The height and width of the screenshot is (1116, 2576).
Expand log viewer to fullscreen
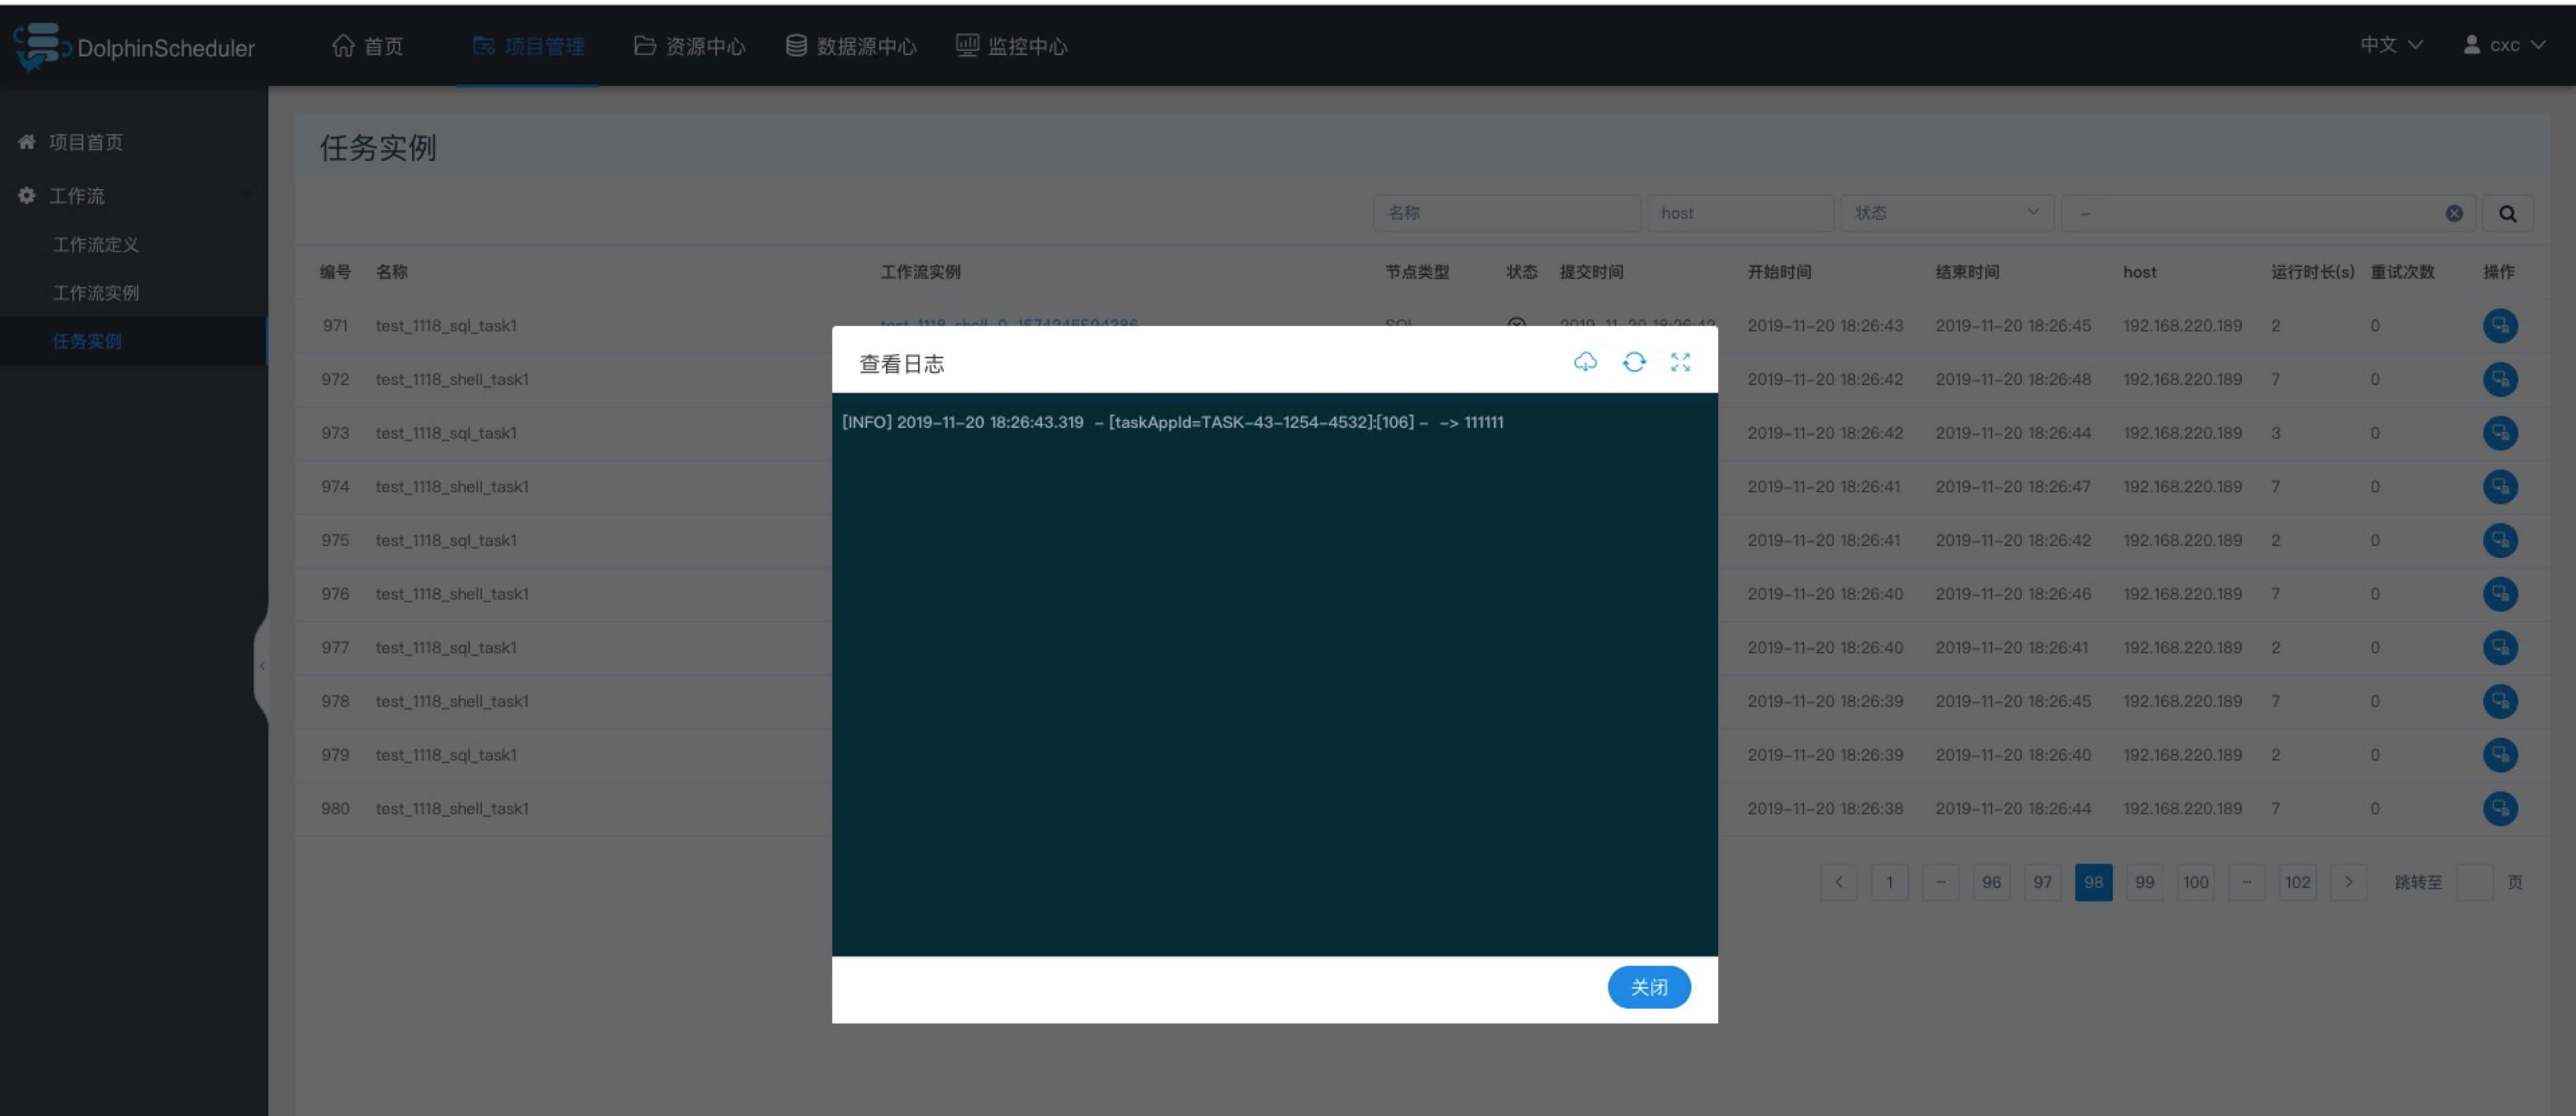click(1681, 361)
